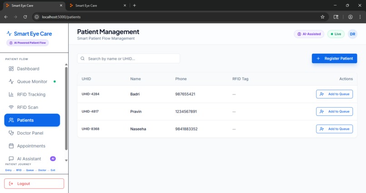This screenshot has width=366, height=193.
Task: Click the Logout button
Action: [34, 183]
